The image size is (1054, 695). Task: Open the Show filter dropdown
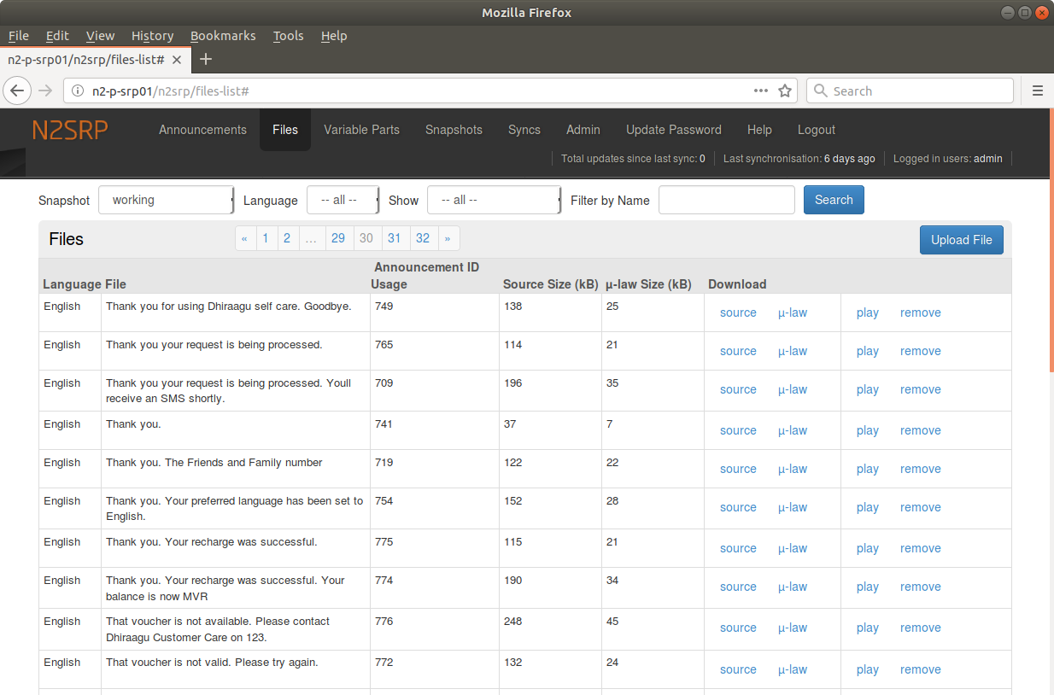click(494, 200)
